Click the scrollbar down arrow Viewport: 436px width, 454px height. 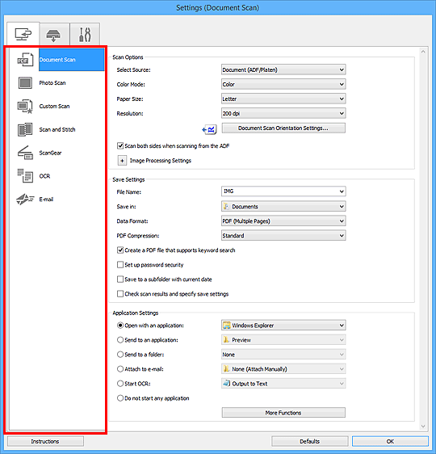(423, 427)
